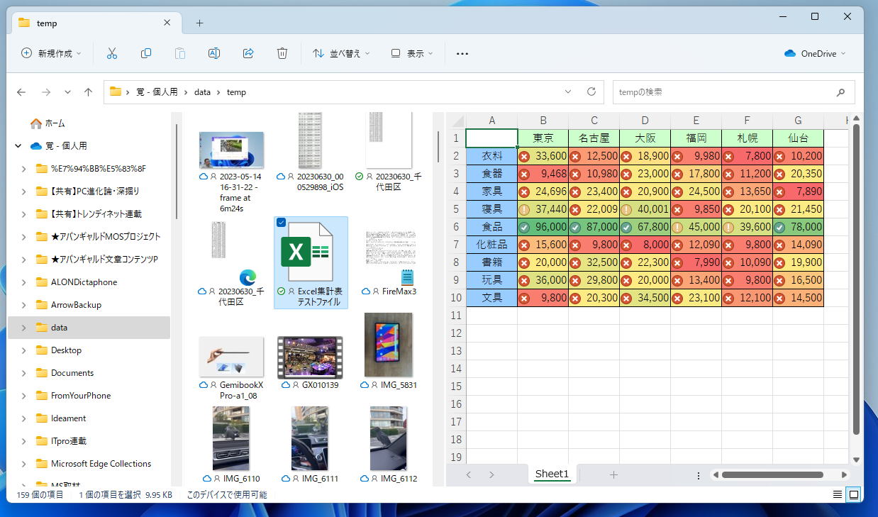Image resolution: width=878 pixels, height=517 pixels.
Task: Select the GX010139 video thumbnail
Action: click(x=310, y=357)
